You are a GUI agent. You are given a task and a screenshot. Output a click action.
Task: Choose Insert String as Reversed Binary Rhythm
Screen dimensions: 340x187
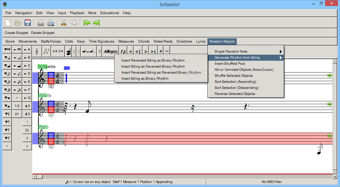[x=161, y=66]
